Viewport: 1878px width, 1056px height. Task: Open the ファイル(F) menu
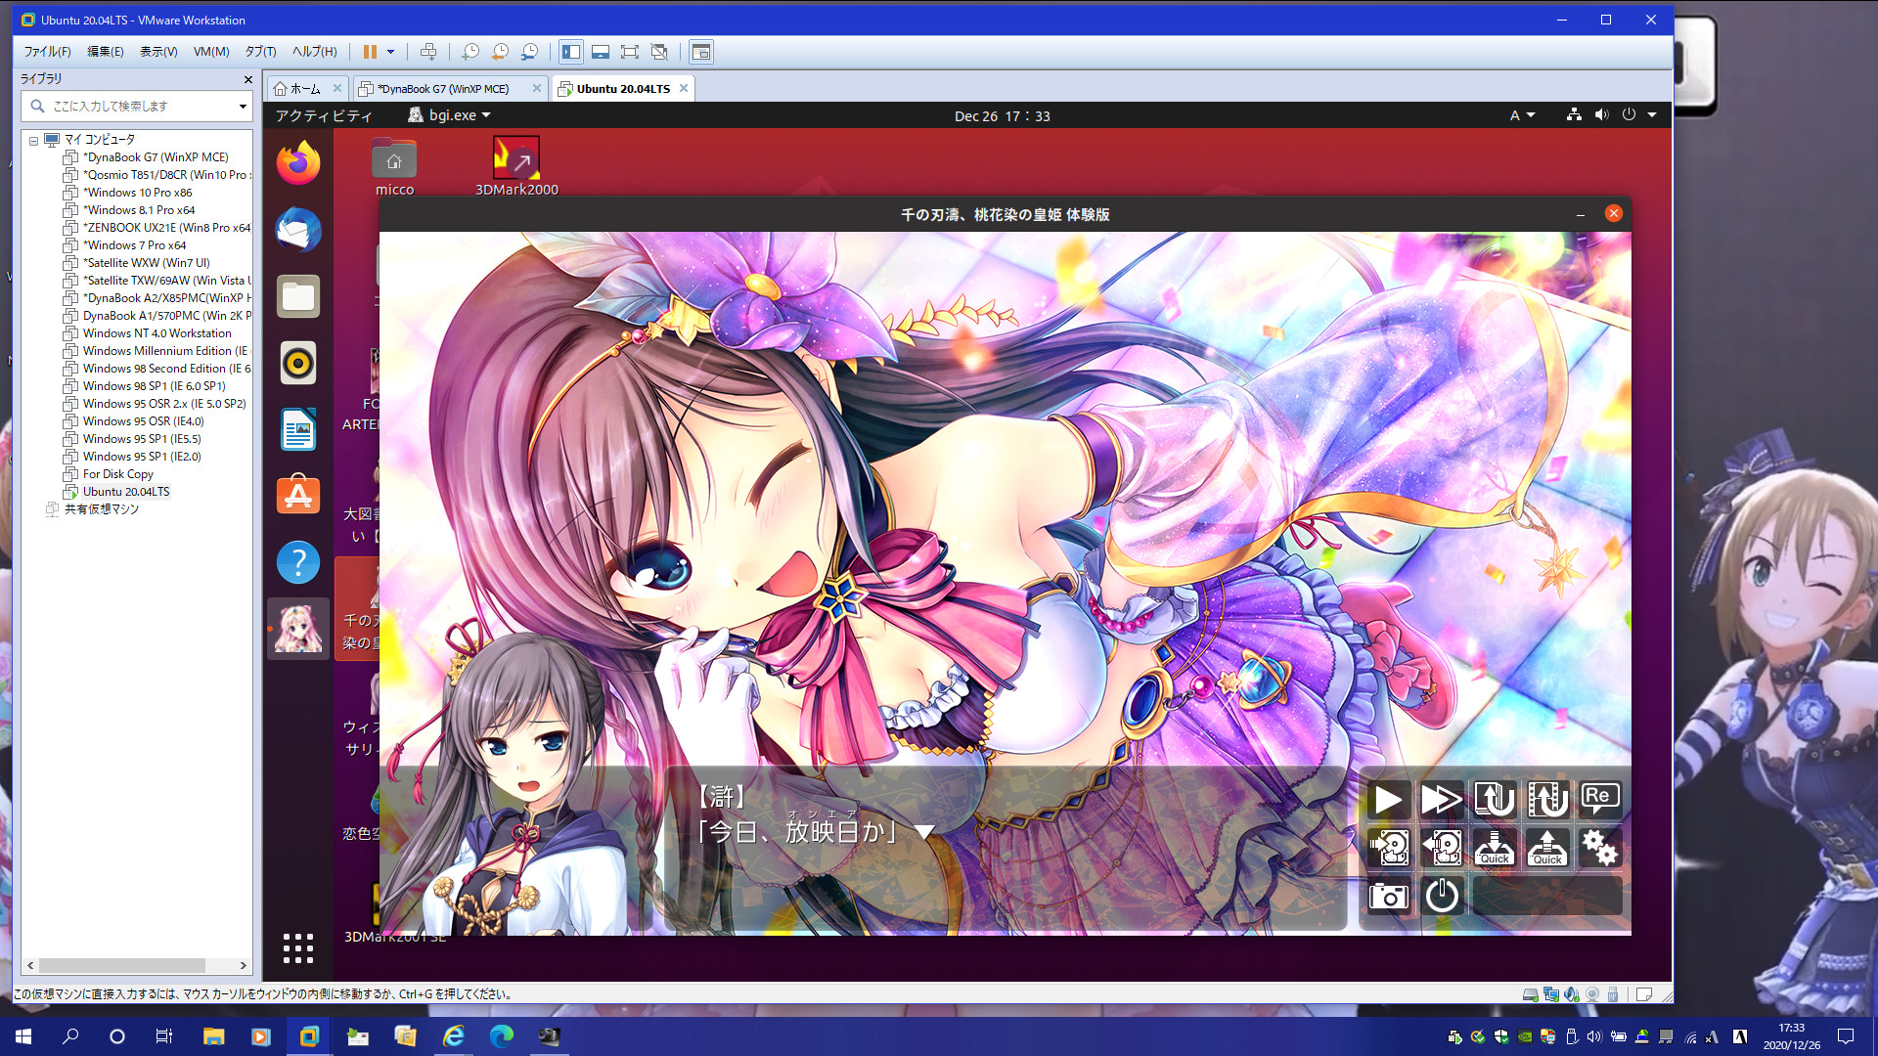[x=47, y=52]
